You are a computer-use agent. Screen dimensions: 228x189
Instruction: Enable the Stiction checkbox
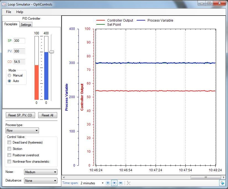[9, 149]
